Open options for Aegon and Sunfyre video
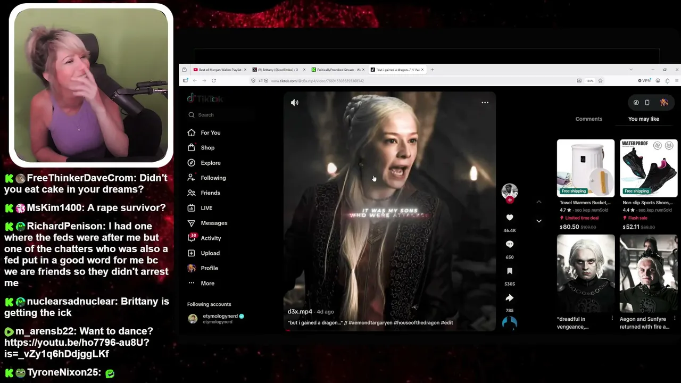Viewport: 681px width, 383px height. click(x=675, y=319)
